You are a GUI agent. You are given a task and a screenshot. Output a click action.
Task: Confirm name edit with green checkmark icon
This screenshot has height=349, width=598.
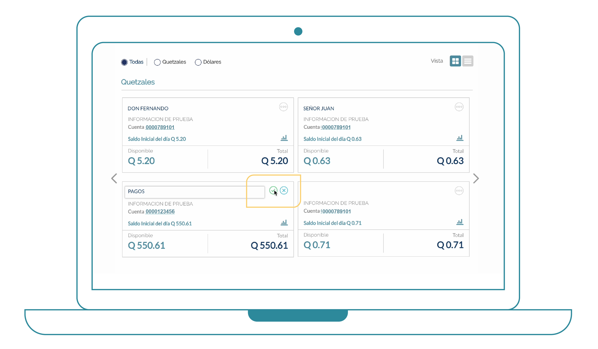[273, 190]
